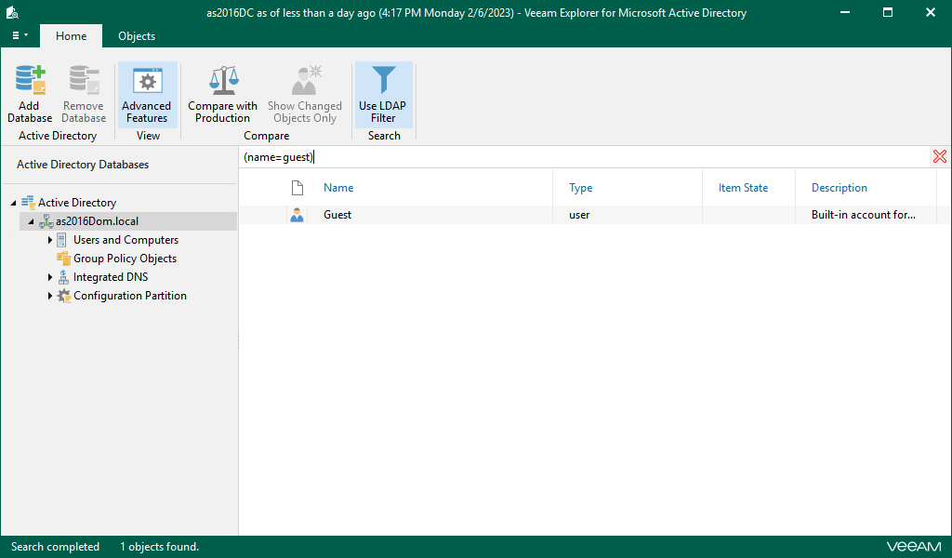This screenshot has width=952, height=558.
Task: Click the Configuration Partition gear icon
Action: pyautogui.click(x=64, y=297)
